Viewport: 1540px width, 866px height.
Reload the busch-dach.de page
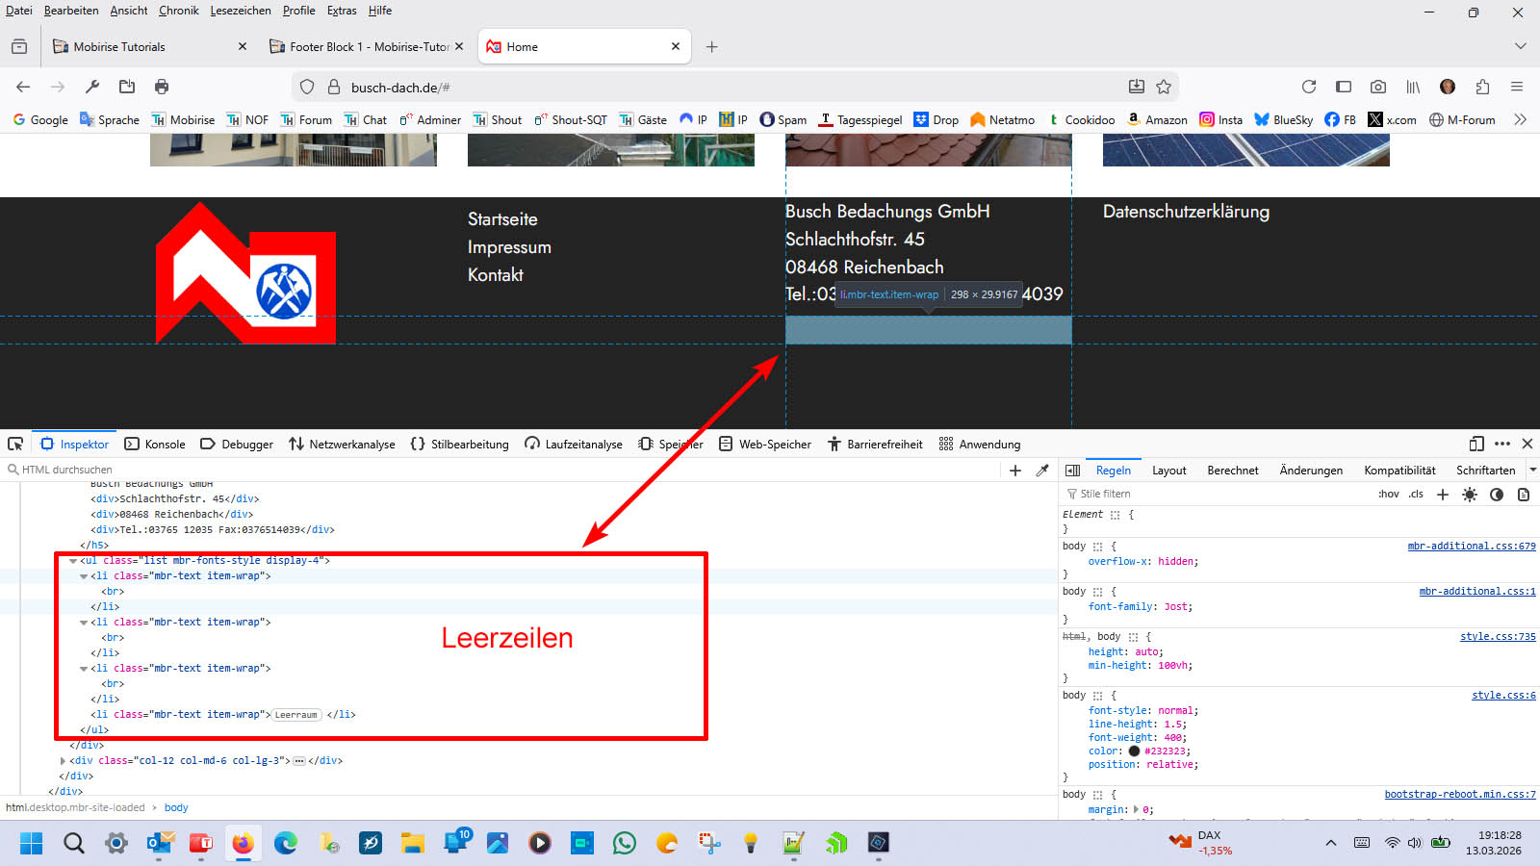click(1309, 87)
